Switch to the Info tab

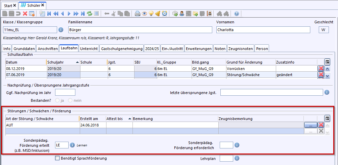click(7, 49)
